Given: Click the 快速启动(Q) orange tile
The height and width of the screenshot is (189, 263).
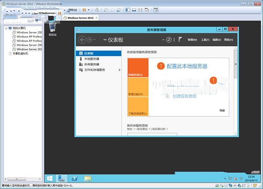Looking at the screenshot, I should (x=138, y=68).
